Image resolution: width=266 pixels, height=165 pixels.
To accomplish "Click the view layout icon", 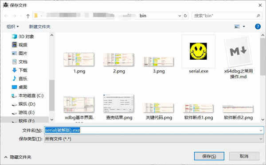I will point(237,27).
